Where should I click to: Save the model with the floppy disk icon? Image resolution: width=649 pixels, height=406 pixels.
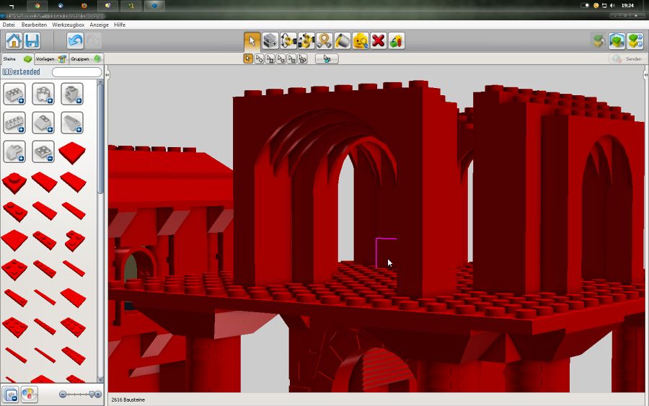[x=32, y=40]
